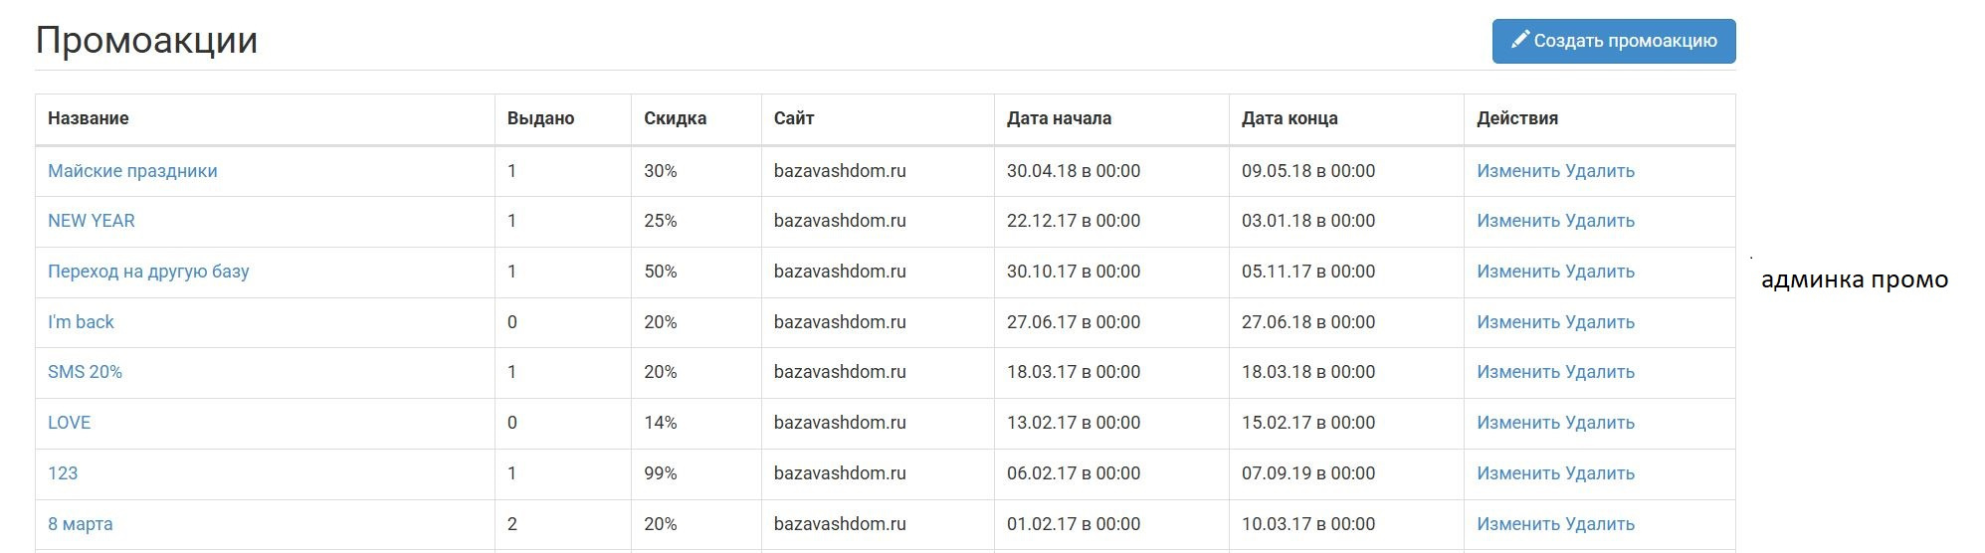Delete the 123 promotion

[x=1600, y=473]
